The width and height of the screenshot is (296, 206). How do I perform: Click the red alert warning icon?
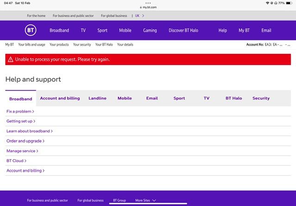point(10,59)
